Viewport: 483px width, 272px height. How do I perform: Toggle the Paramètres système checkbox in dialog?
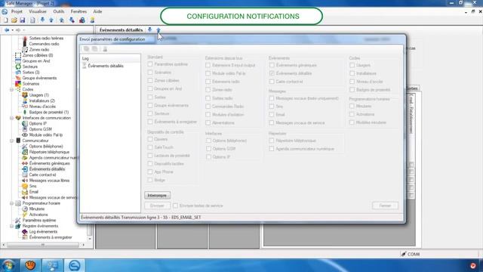point(150,64)
